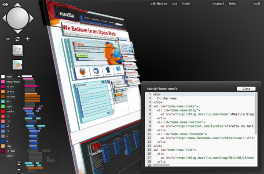Collapse tree with up arrow beside html

point(19,76)
